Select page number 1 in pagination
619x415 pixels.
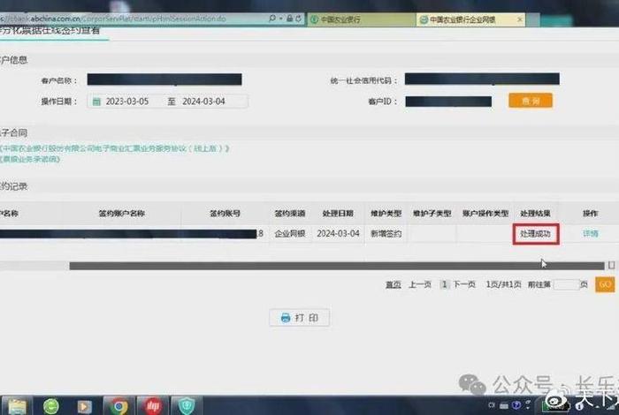point(444,284)
